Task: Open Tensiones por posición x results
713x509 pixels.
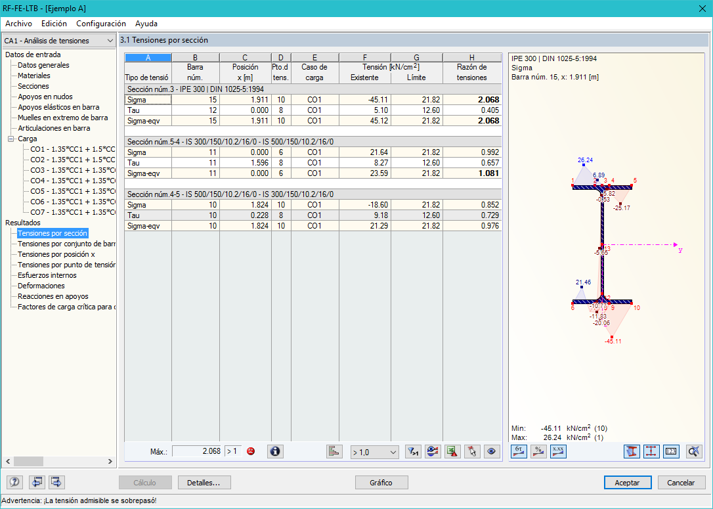Action: point(56,254)
